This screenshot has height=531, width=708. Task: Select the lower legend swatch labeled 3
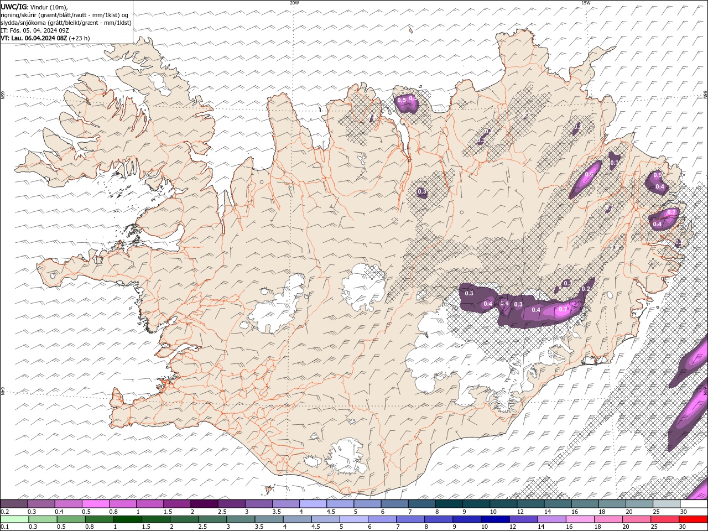pyautogui.click(x=240, y=519)
